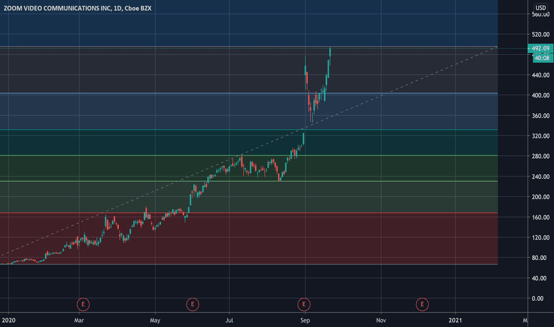Select the teal horizontal level line below 360.00

(x=248, y=130)
